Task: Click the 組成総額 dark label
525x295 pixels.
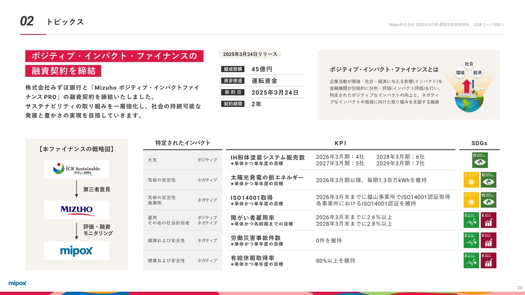Action: pyautogui.click(x=233, y=69)
